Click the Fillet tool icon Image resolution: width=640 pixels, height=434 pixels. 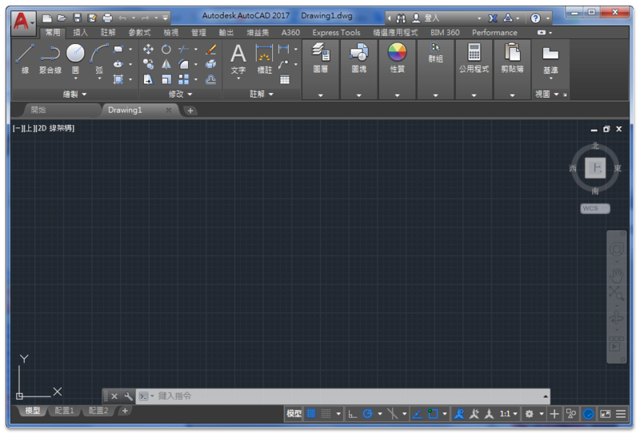tap(184, 64)
